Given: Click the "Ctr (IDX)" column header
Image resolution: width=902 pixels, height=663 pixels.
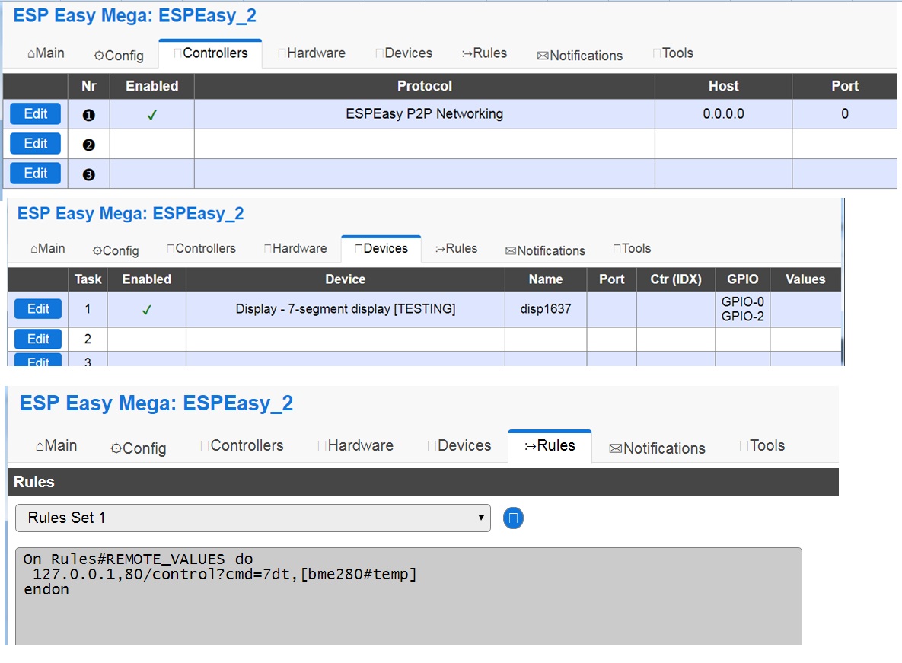Looking at the screenshot, I should click(676, 279).
